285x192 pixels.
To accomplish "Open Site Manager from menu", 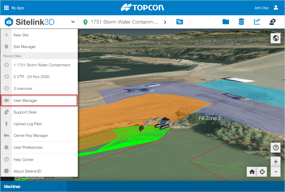I will pyautogui.click(x=39, y=47).
